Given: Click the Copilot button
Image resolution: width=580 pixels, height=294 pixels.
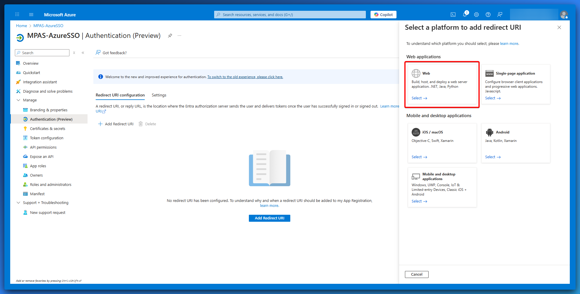Looking at the screenshot, I should point(383,15).
